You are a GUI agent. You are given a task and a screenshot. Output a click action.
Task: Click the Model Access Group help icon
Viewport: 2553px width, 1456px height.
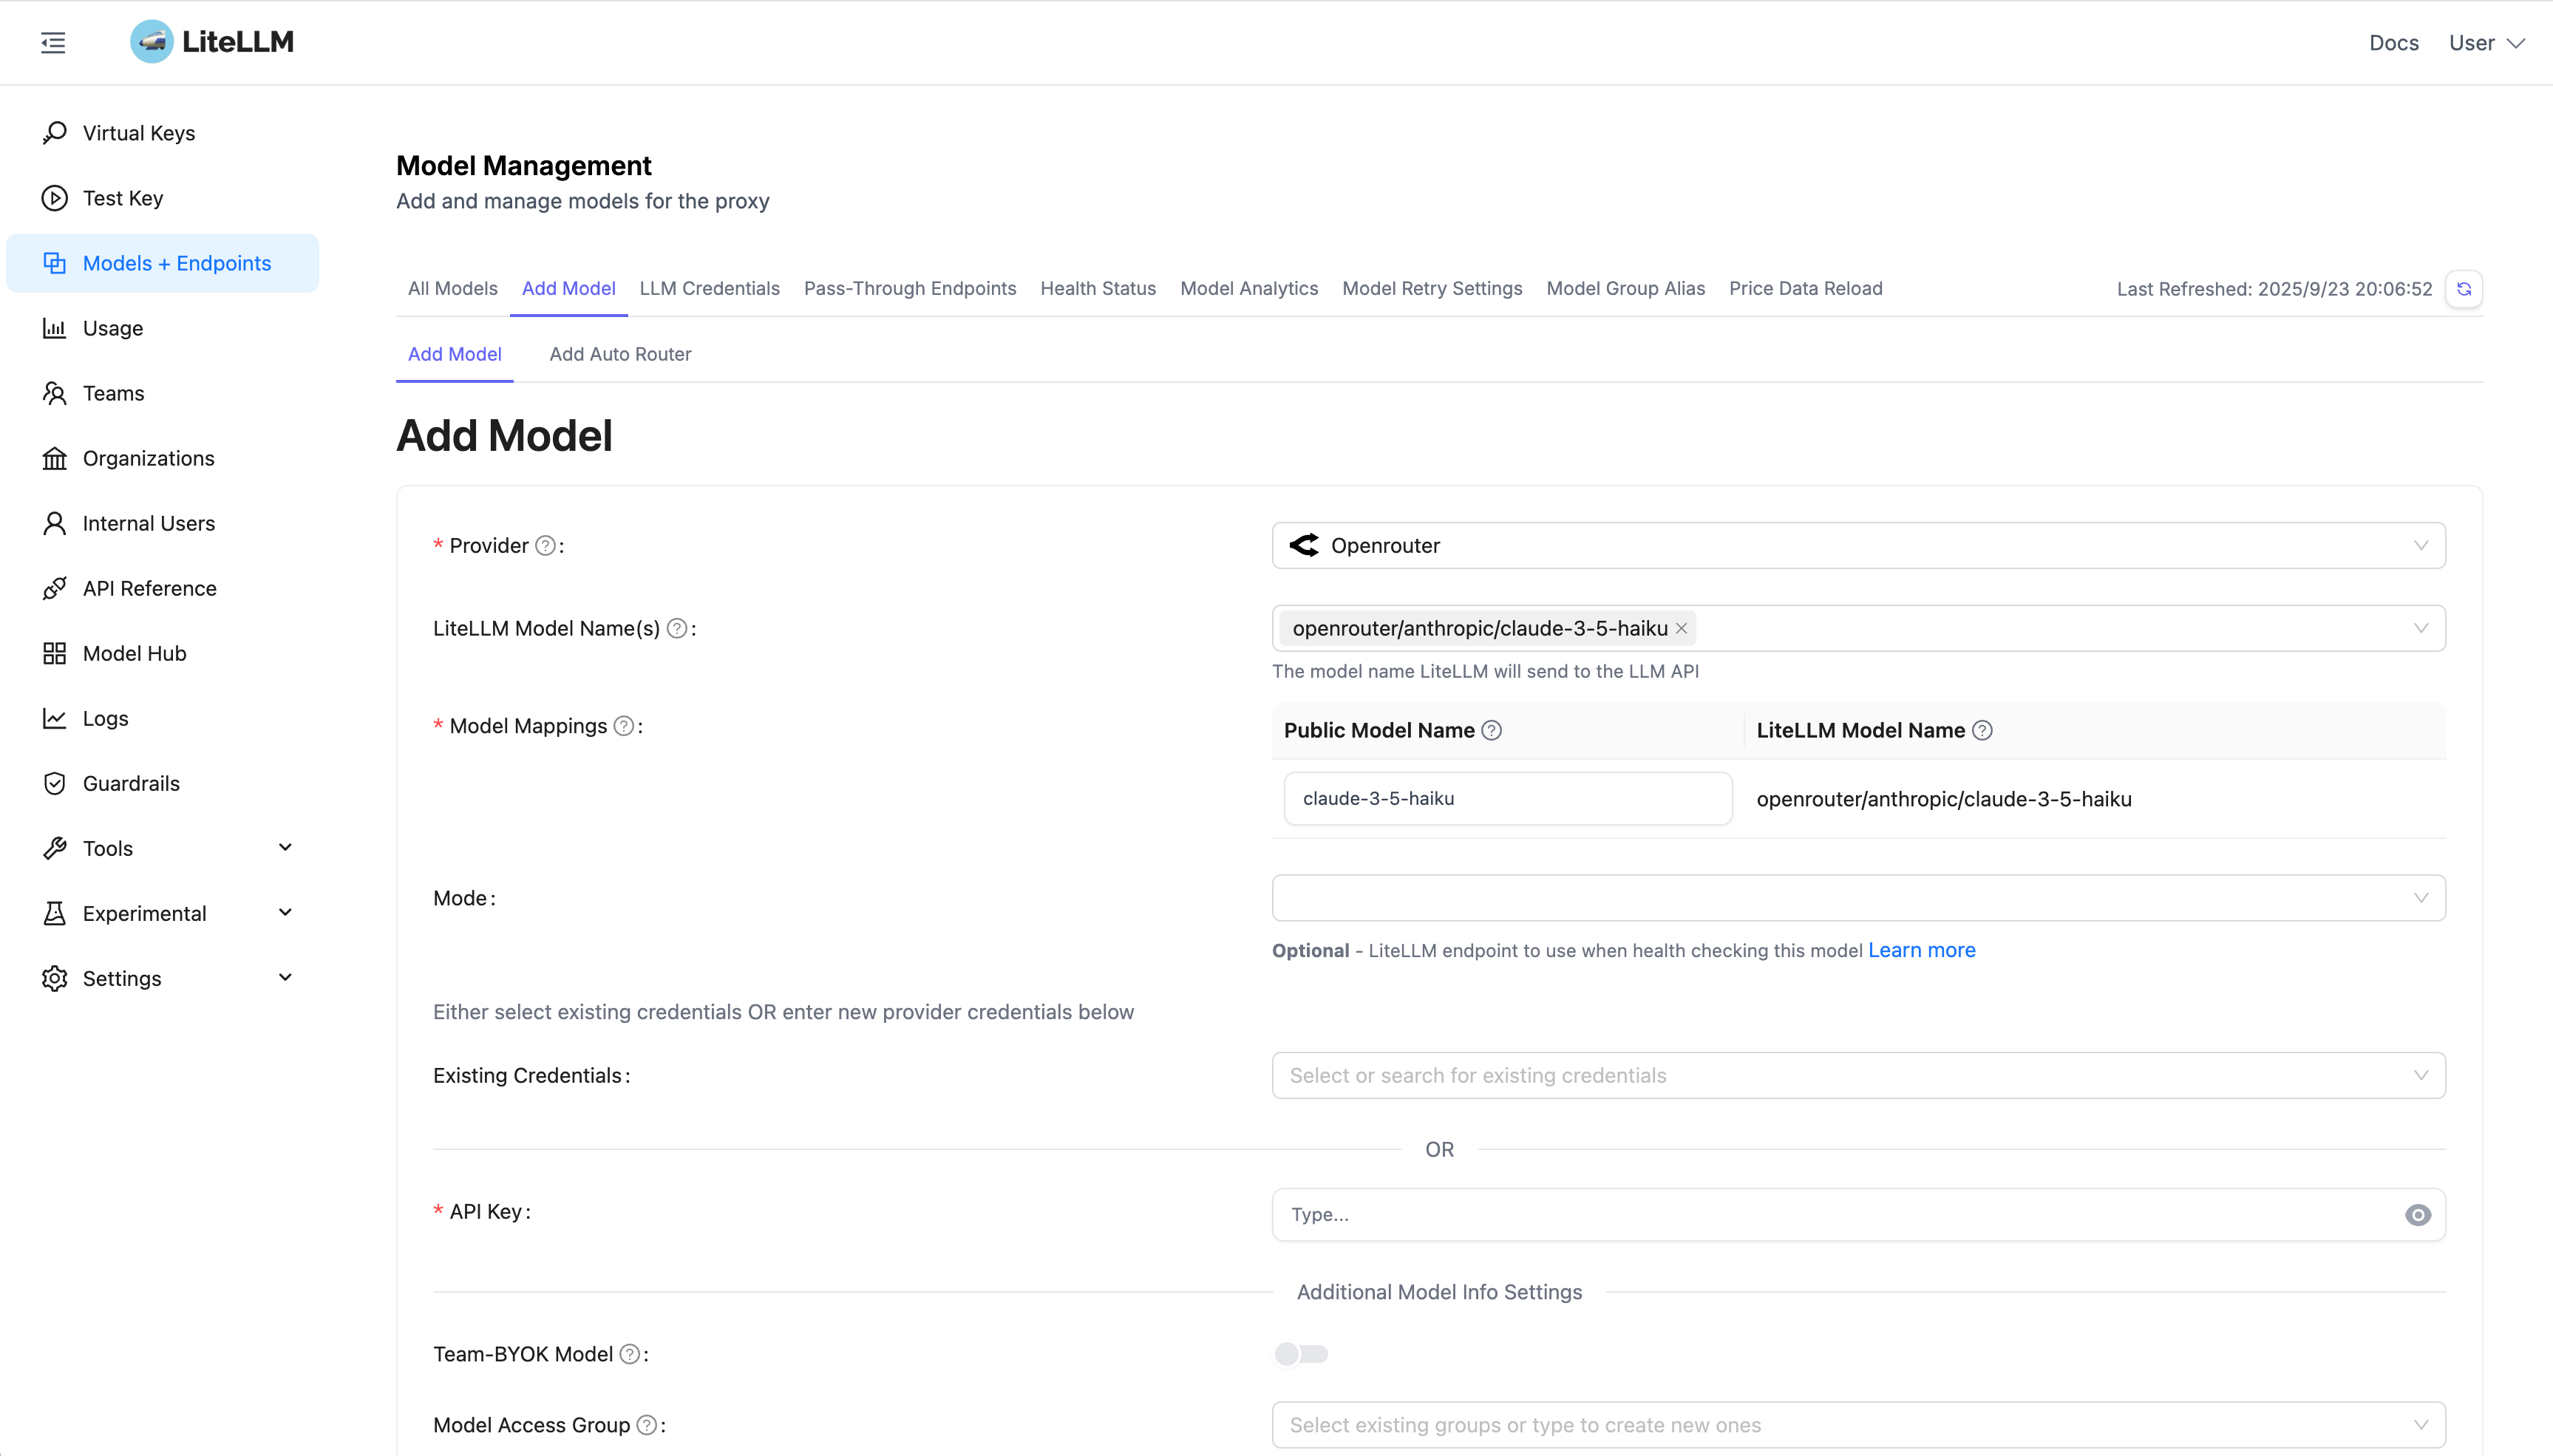pyautogui.click(x=647, y=1425)
